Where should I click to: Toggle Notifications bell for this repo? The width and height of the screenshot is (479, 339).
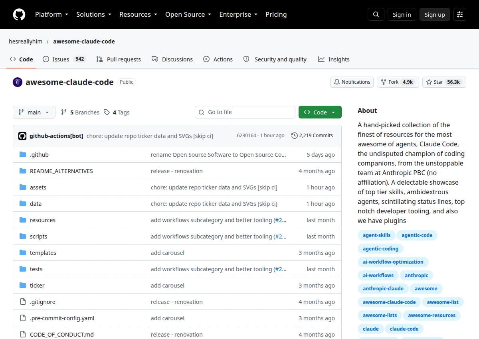(x=352, y=82)
